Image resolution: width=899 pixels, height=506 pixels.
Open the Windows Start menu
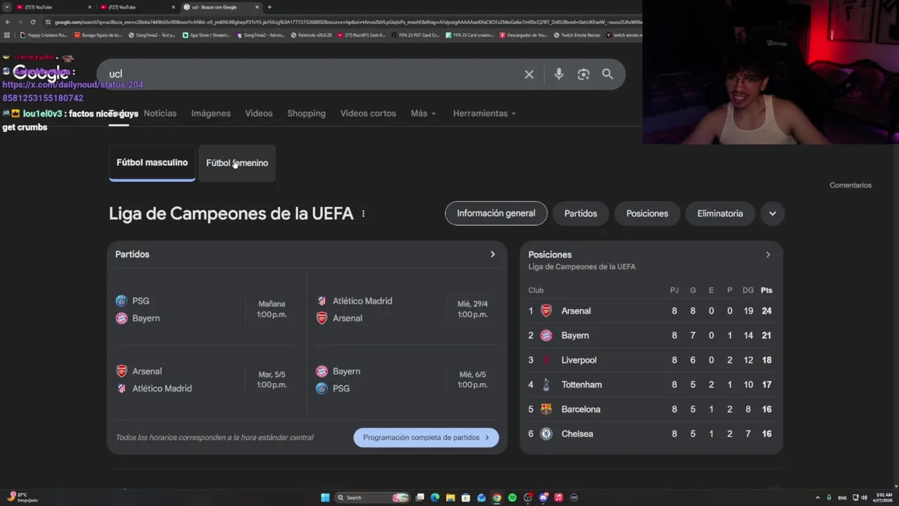(325, 498)
